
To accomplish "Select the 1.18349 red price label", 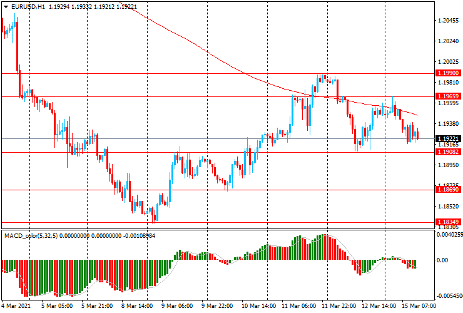I will 448,222.
